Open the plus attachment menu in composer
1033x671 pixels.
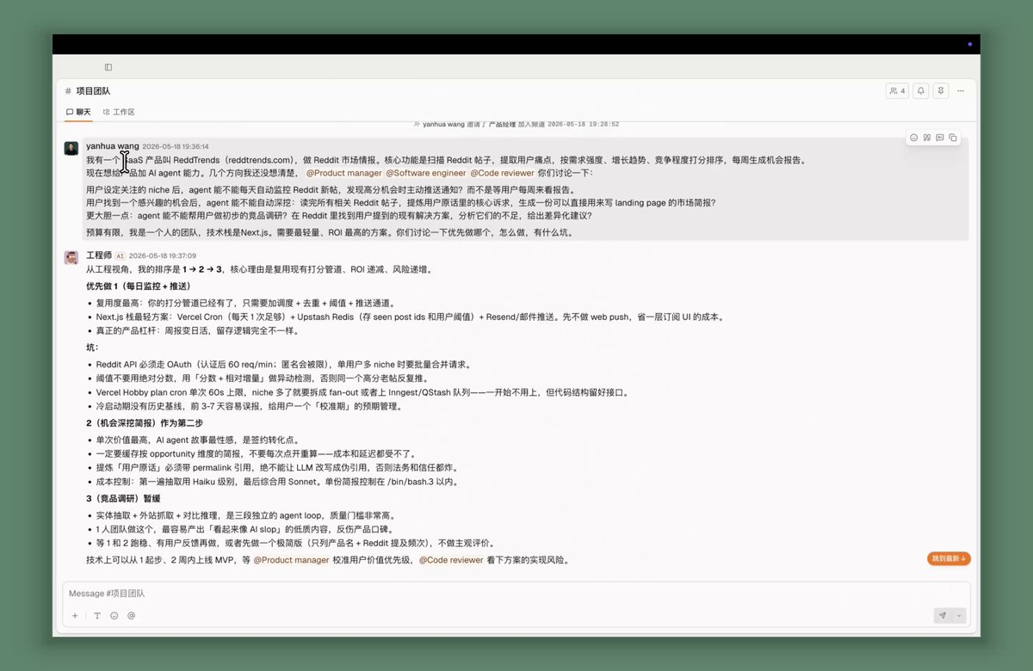click(75, 615)
